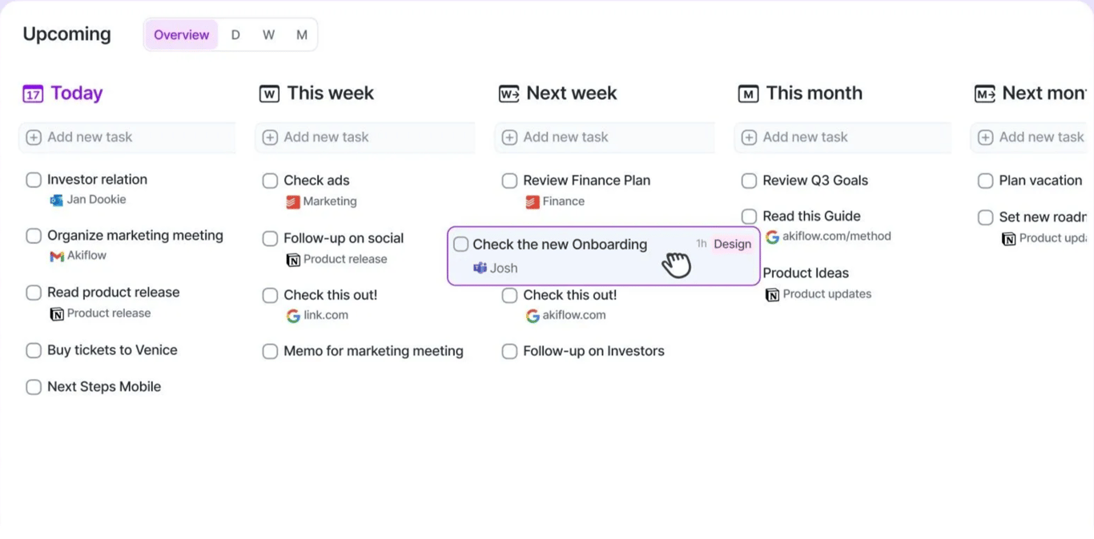1094x539 pixels.
Task: Click the Next week arrow icon in its header
Action: (509, 94)
